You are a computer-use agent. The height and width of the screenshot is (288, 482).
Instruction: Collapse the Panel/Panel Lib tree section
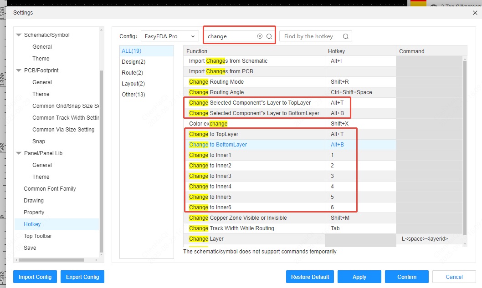tap(19, 153)
